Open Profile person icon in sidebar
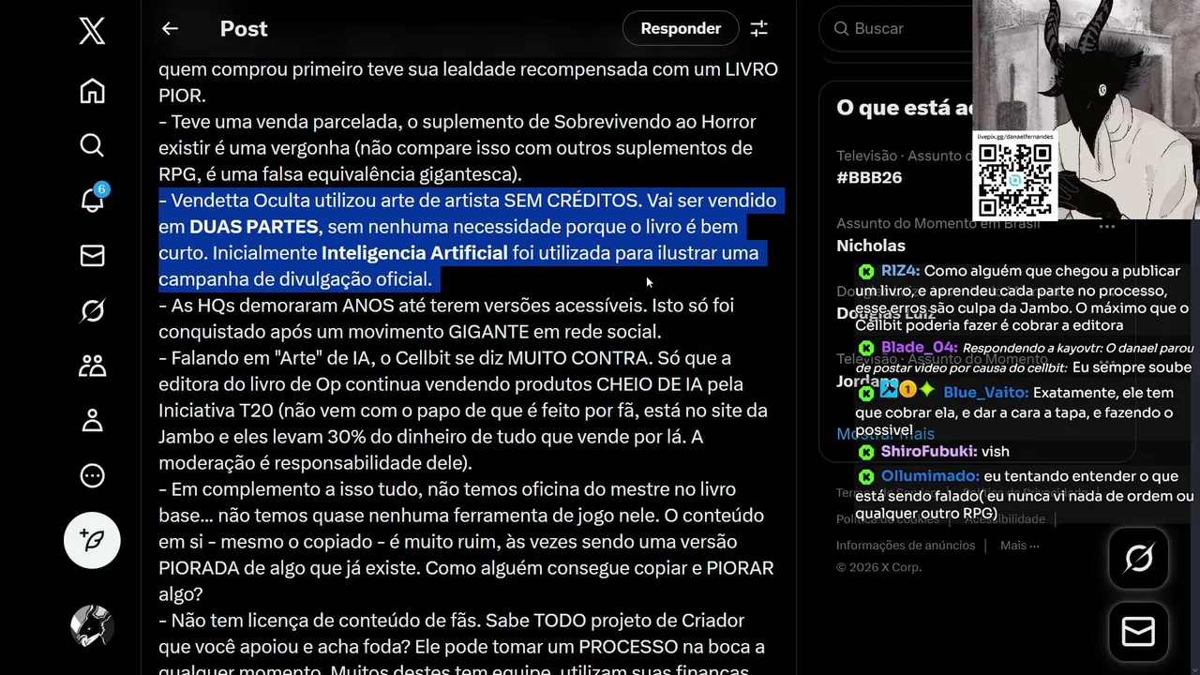Viewport: 1200px width, 675px height. pyautogui.click(x=92, y=420)
